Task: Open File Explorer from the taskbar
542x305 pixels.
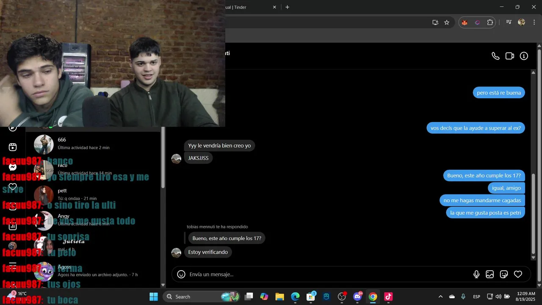Action: pyautogui.click(x=279, y=297)
